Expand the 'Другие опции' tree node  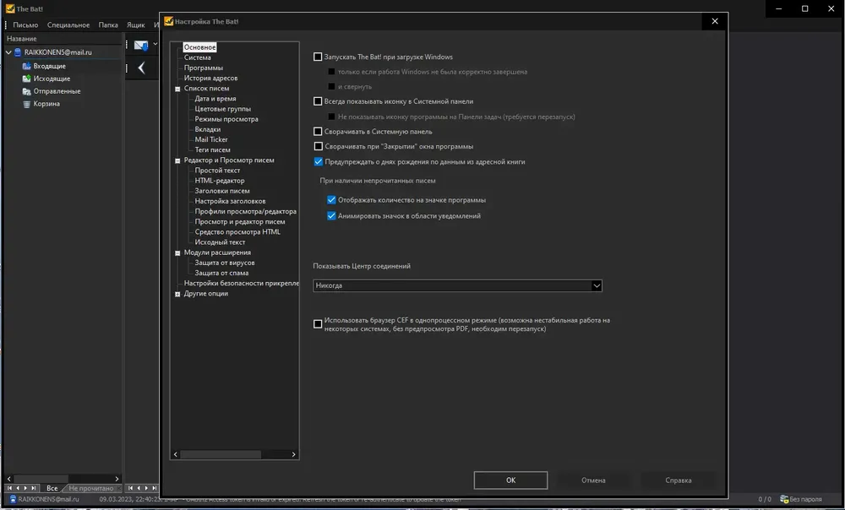click(177, 294)
